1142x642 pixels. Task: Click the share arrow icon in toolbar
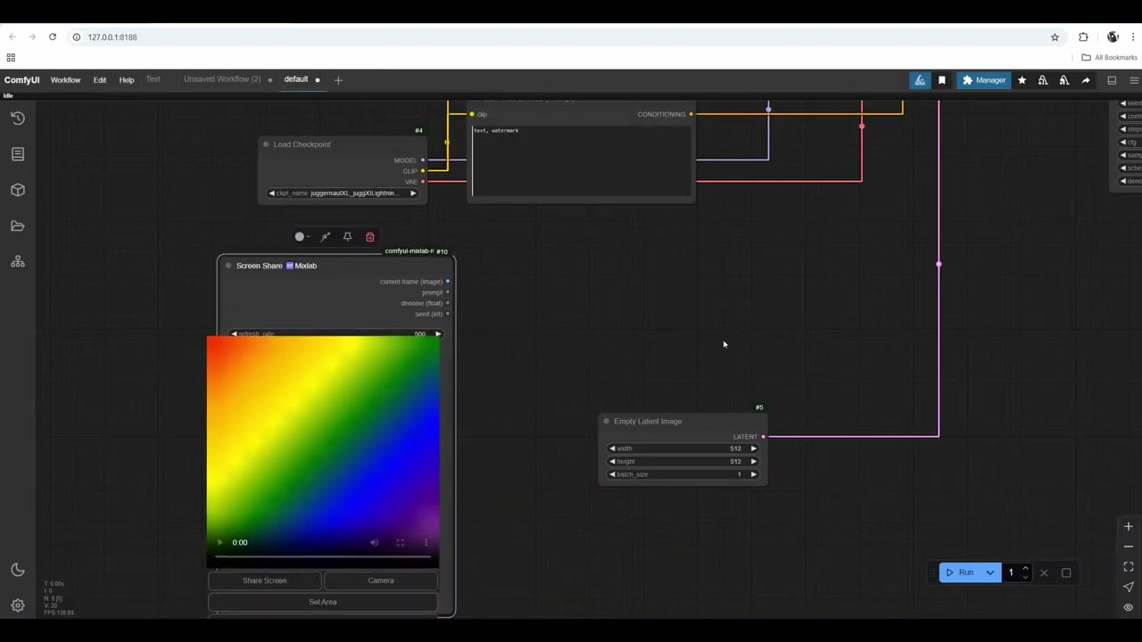click(1086, 80)
